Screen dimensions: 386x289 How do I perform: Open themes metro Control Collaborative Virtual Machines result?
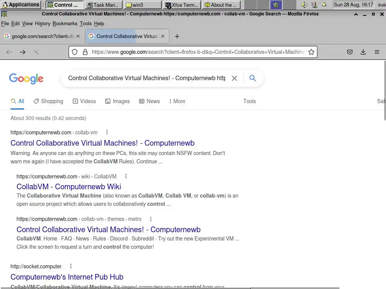point(109,230)
